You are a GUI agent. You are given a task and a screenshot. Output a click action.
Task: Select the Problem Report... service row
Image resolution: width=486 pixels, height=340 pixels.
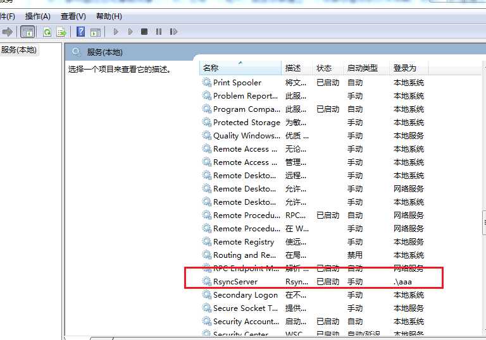[x=313, y=96]
